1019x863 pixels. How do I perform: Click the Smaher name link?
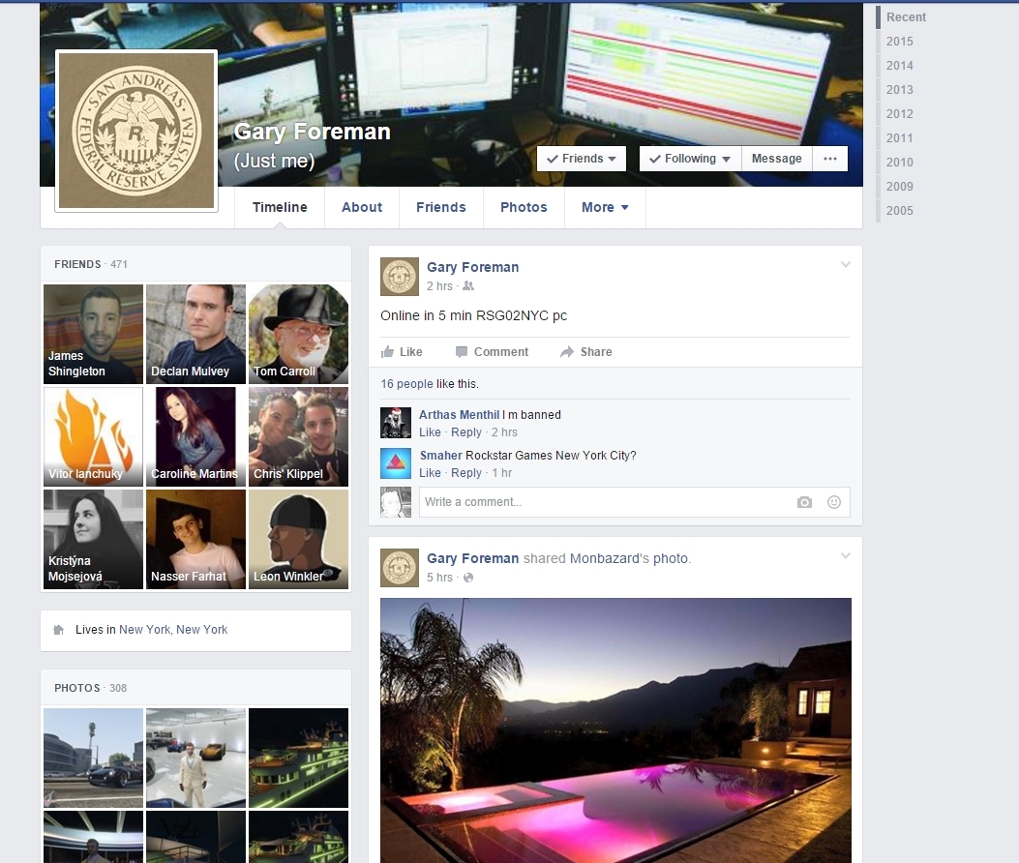point(440,456)
